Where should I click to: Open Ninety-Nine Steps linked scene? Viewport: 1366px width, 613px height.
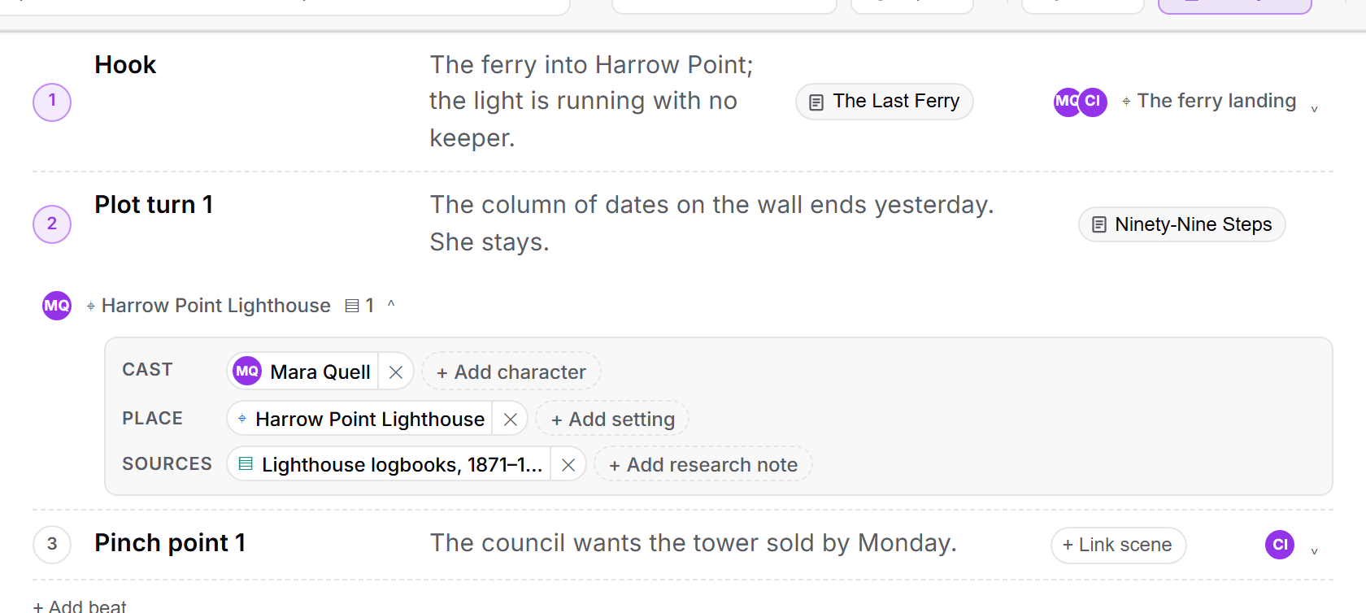(1182, 224)
